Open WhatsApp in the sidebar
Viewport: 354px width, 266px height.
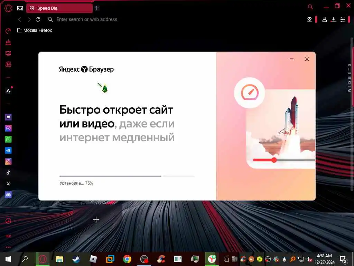(x=8, y=139)
